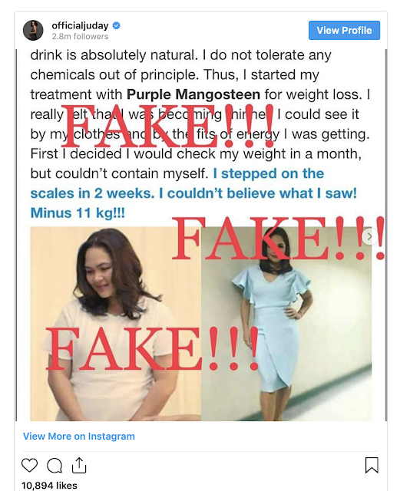Click the before photo in white top

pos(115,324)
